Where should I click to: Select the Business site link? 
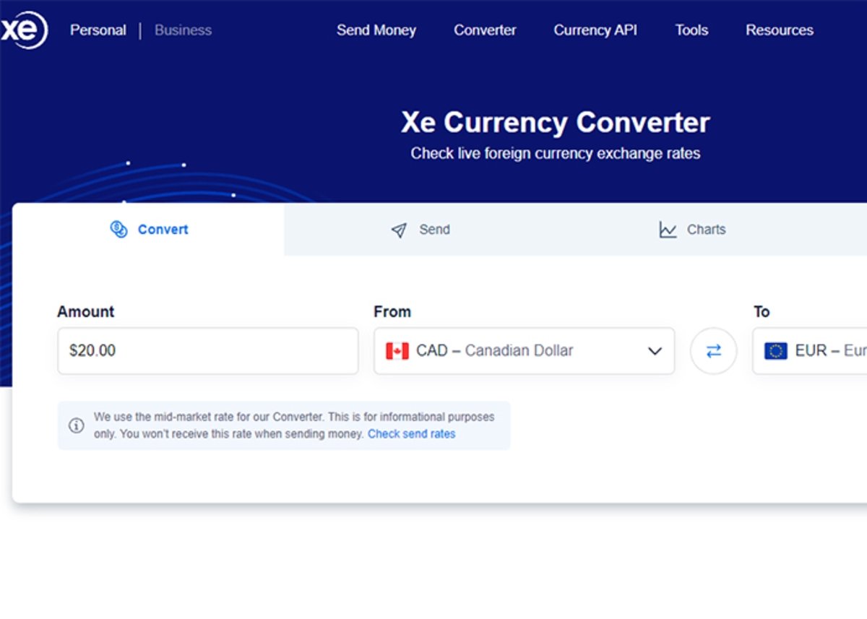(183, 30)
